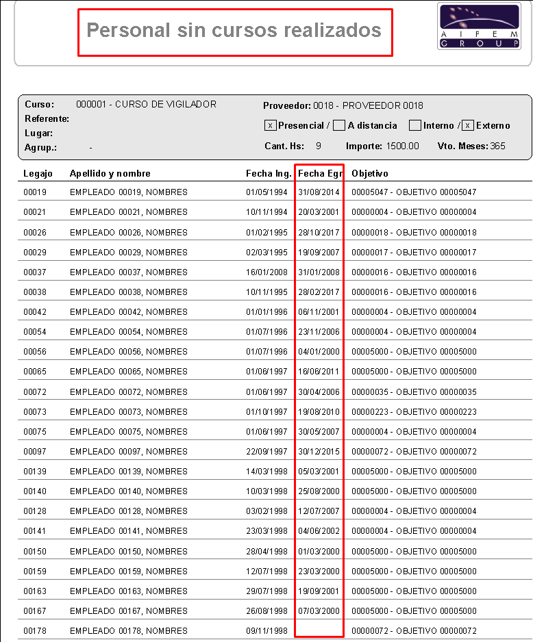Click 00000035 - OBJETIVO 00000035
The image size is (533, 642).
[414, 391]
